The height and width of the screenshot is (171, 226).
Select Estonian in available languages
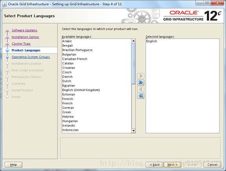pyautogui.click(x=97, y=94)
